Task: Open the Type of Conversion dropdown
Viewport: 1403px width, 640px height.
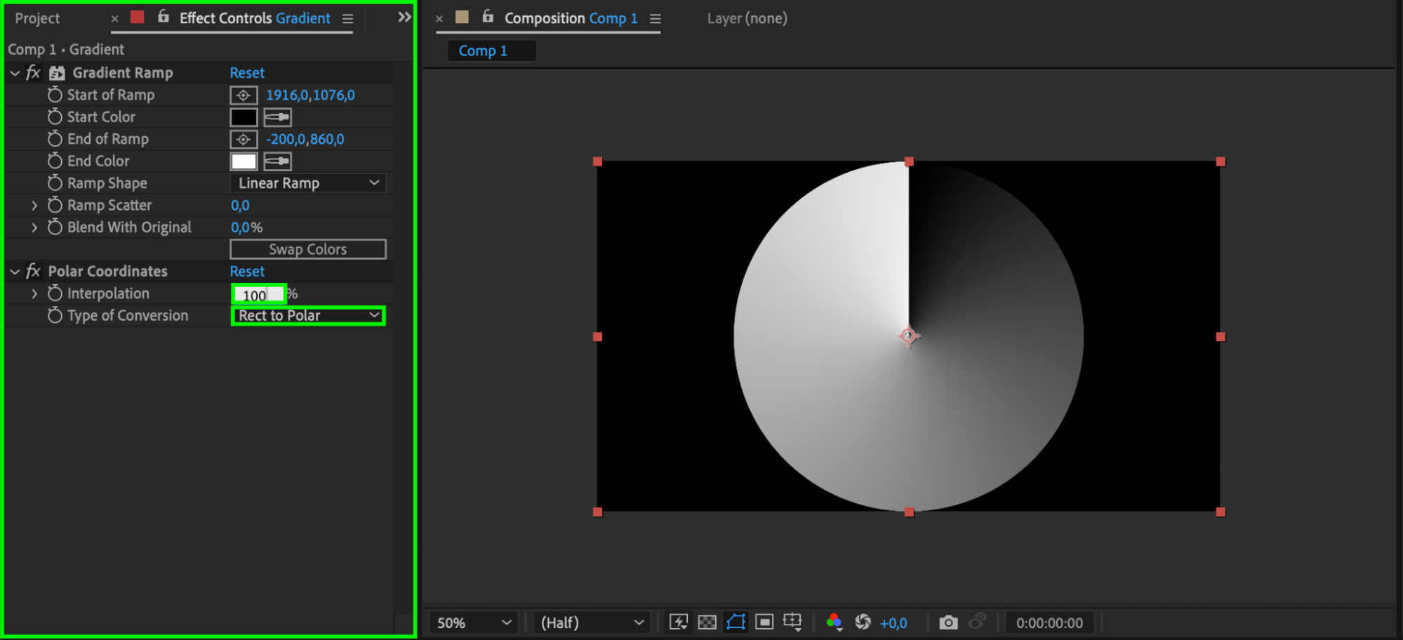Action: coord(308,316)
